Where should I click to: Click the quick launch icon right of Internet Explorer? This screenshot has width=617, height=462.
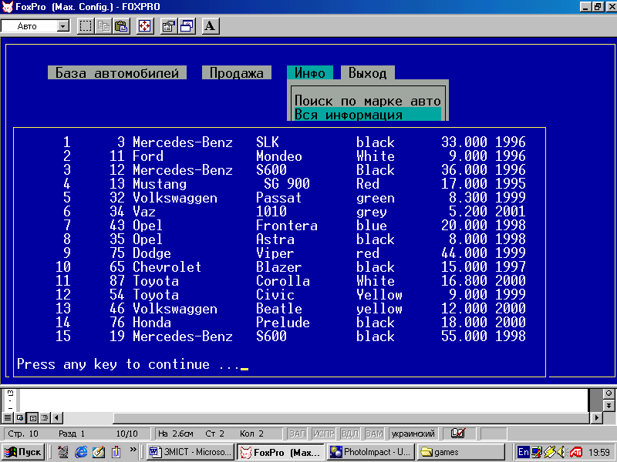click(99, 452)
